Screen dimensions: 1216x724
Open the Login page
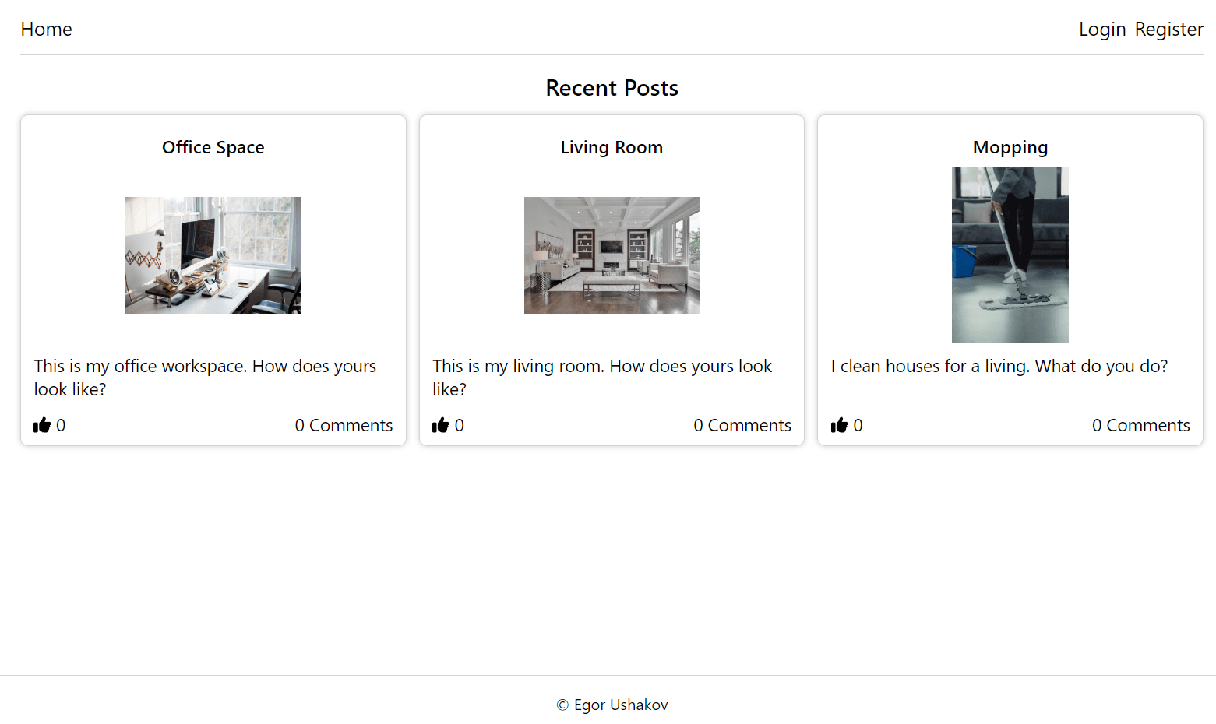point(1101,30)
